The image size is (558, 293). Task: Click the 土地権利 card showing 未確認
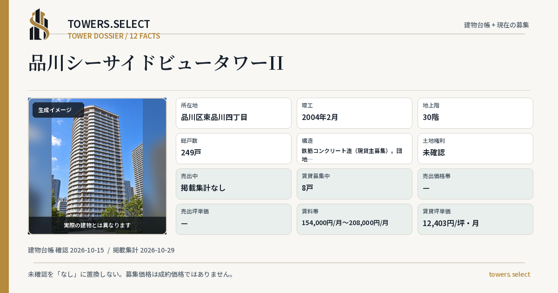click(x=475, y=148)
